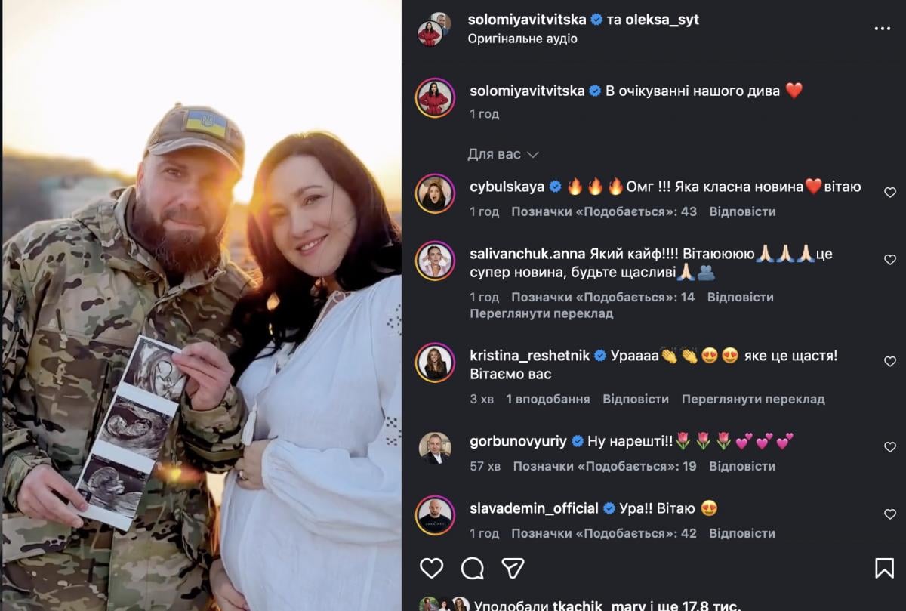Image resolution: width=906 pixels, height=611 pixels.
Task: Open 'Оригінальне аудіо' audio link
Action: (x=522, y=39)
